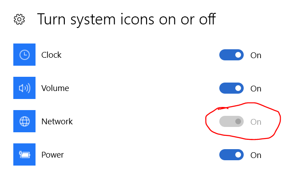
Task: Click the Clock text label
Action: [51, 55]
